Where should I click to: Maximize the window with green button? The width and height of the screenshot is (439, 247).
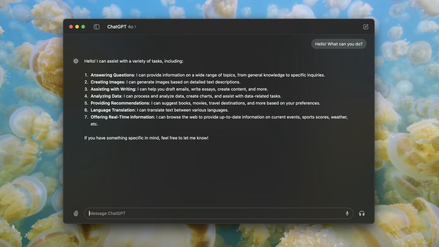83,27
